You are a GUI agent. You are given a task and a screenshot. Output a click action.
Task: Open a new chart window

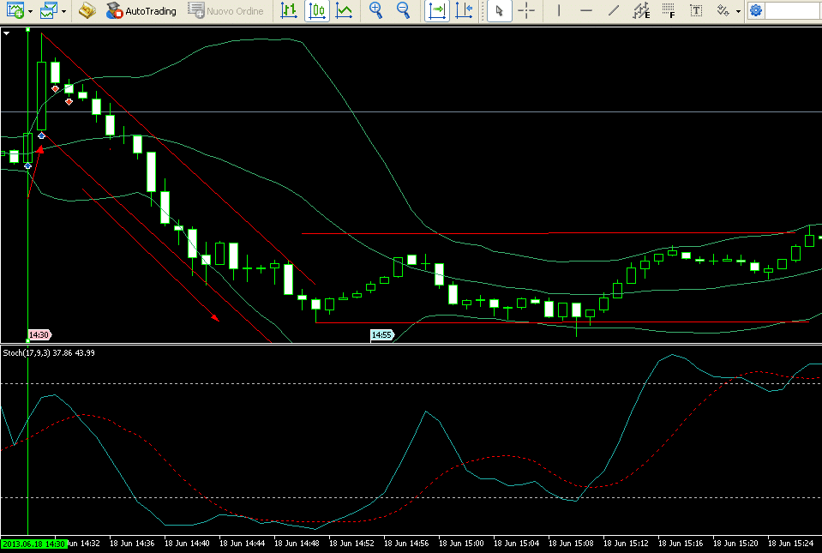15,10
